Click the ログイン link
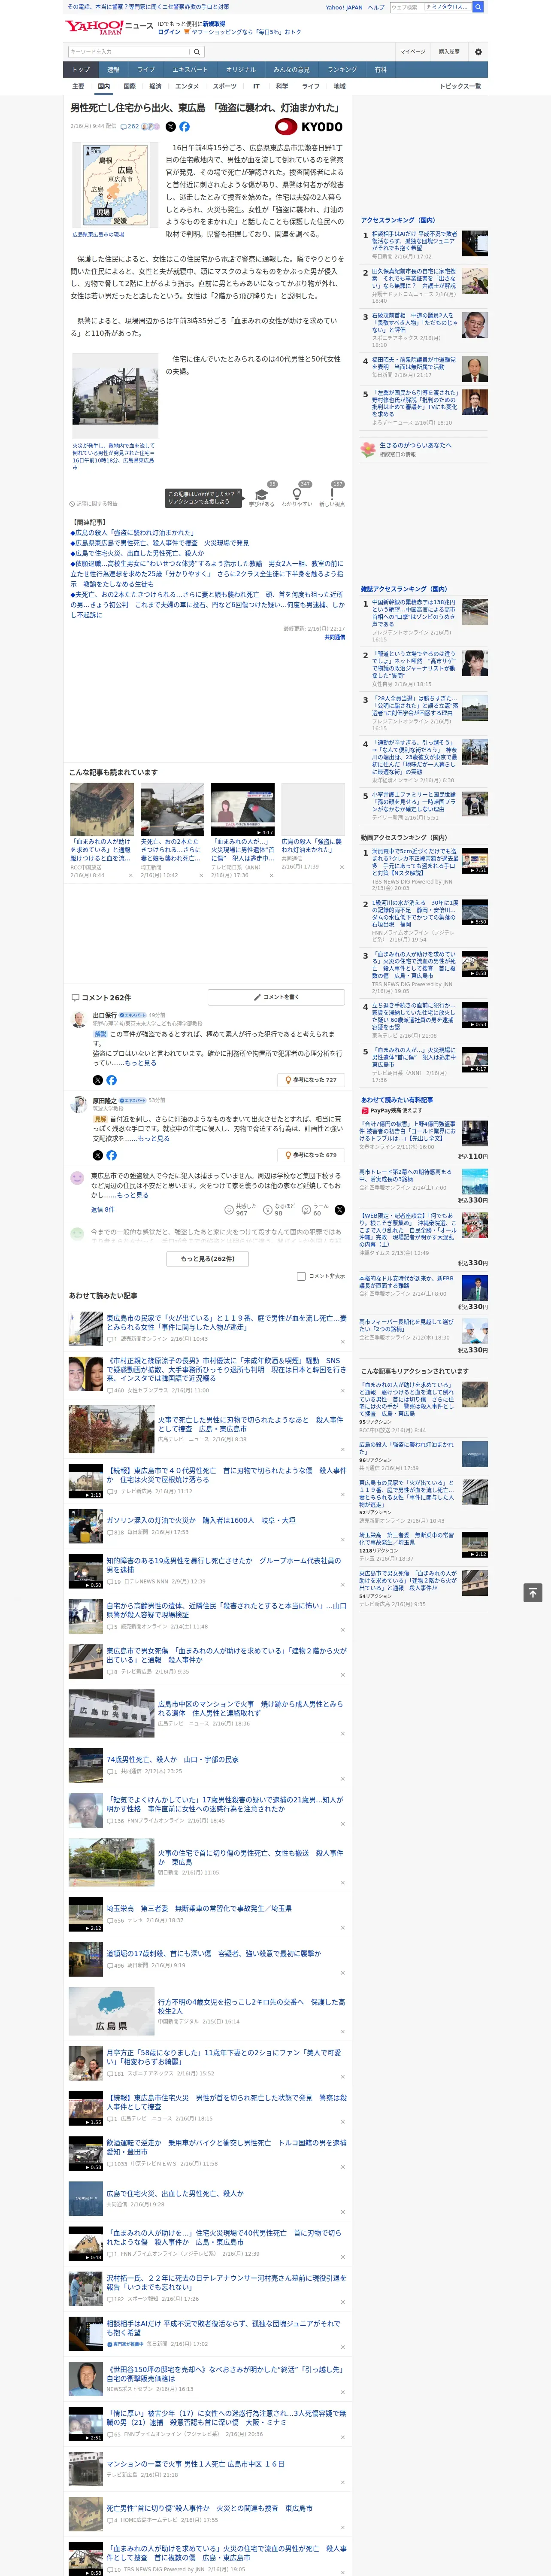551x2576 pixels. click(169, 32)
